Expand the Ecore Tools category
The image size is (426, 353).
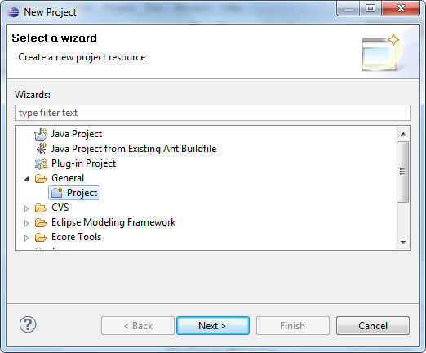pyautogui.click(x=26, y=238)
